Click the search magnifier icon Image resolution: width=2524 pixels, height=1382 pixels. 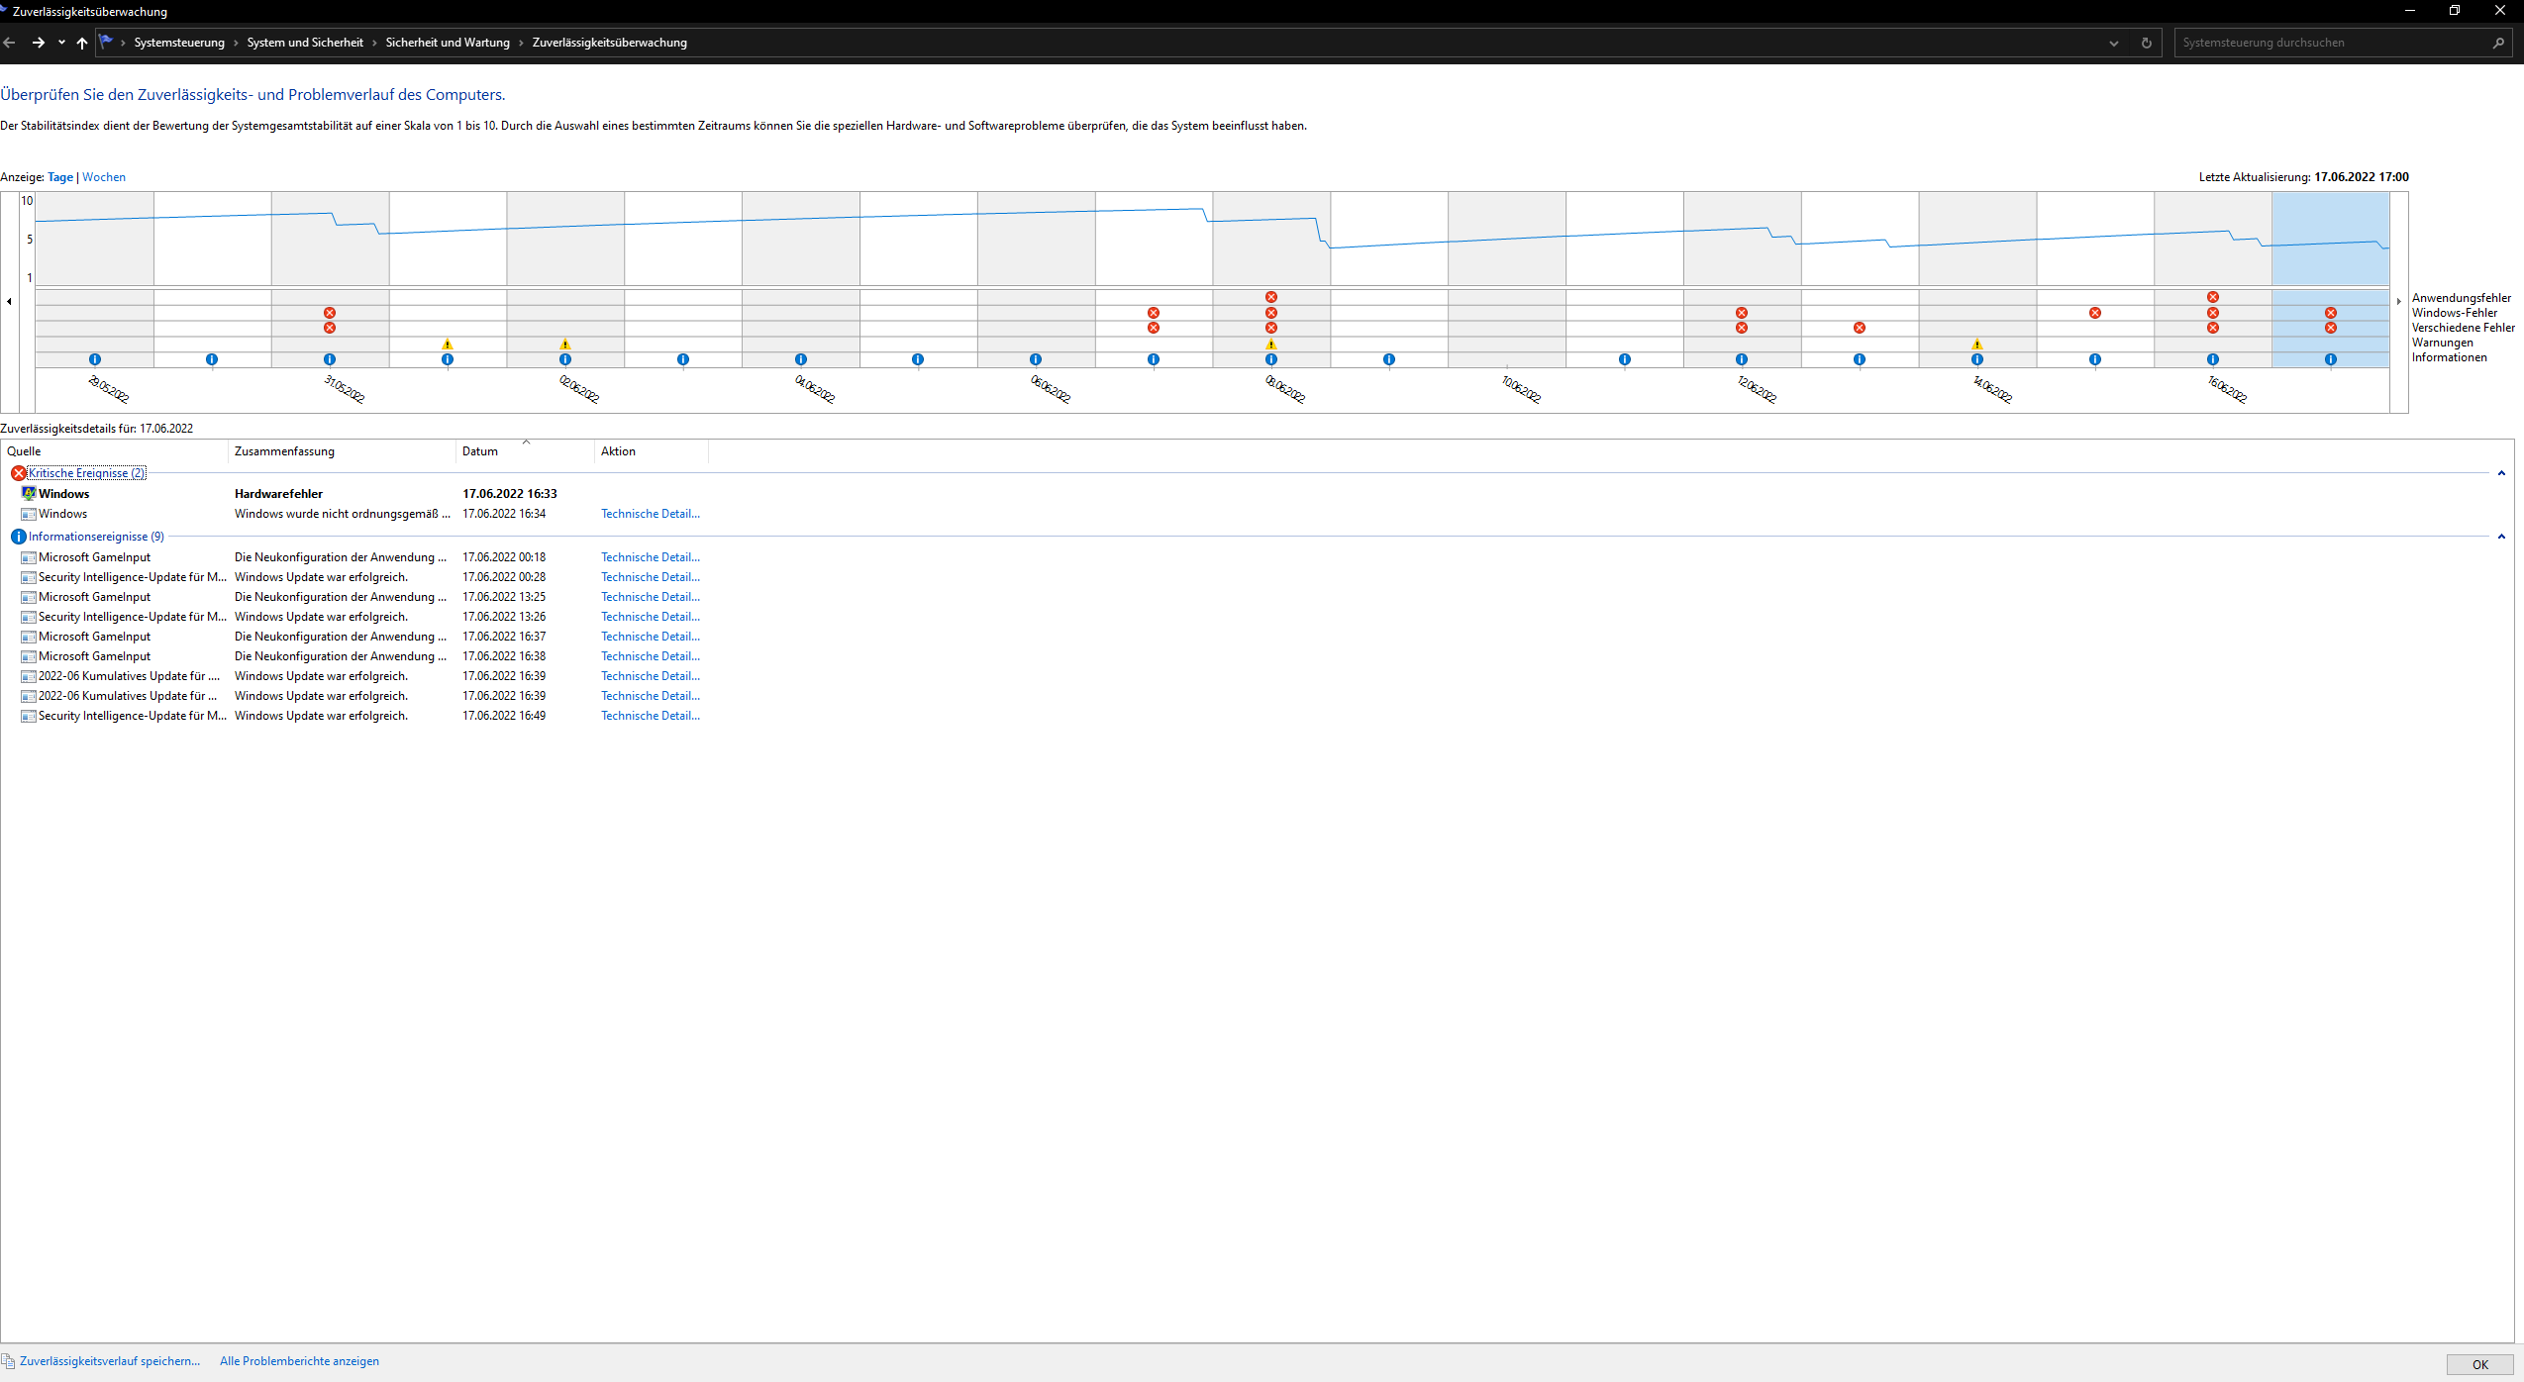point(2498,43)
